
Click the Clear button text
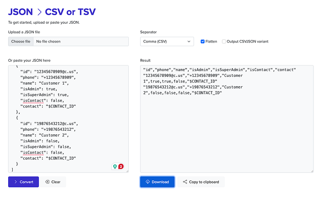(56, 182)
